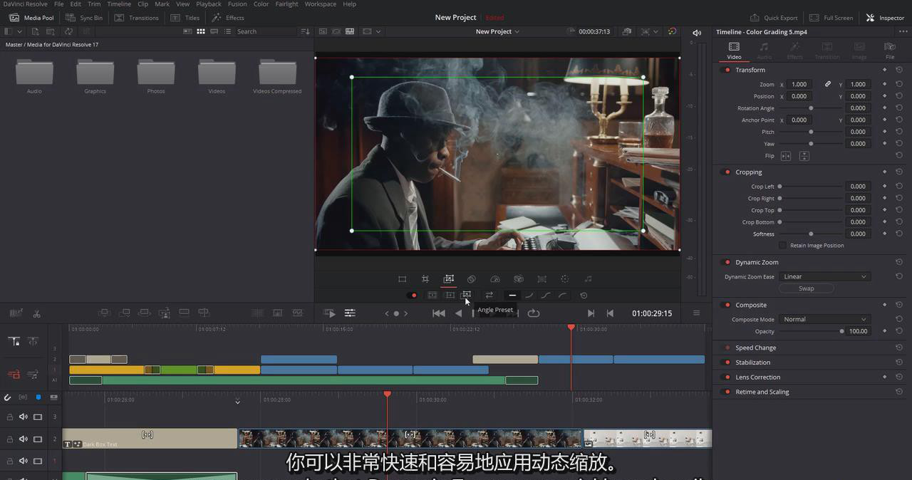Click the Flip Vertical icon
This screenshot has height=480, width=912.
pos(804,156)
